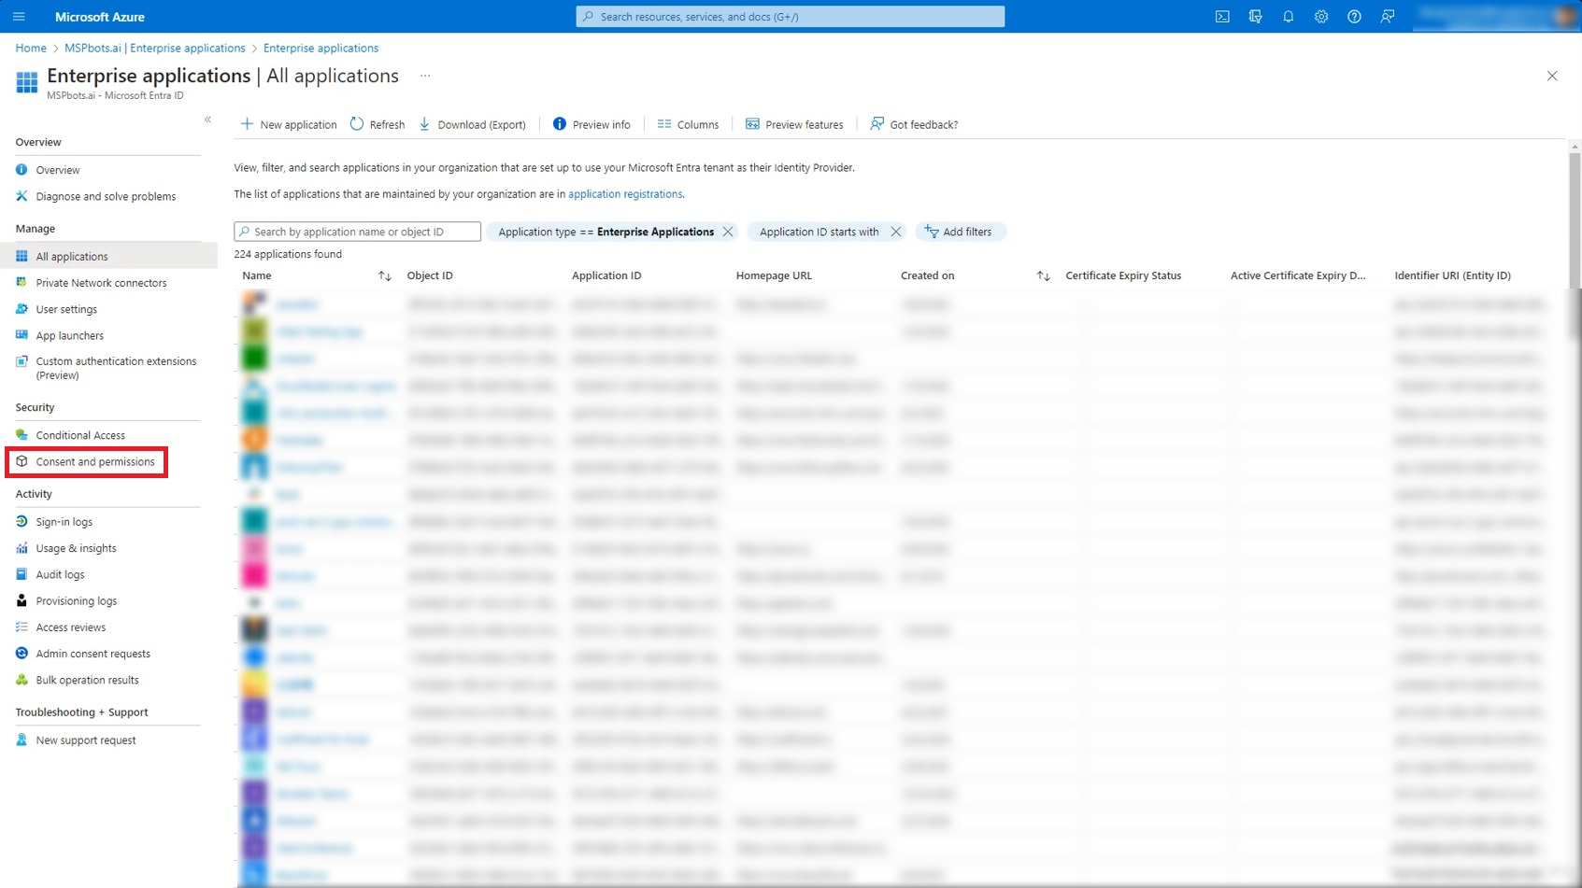Viewport: 1582px width, 888px height.
Task: Refresh the application list
Action: 378,124
